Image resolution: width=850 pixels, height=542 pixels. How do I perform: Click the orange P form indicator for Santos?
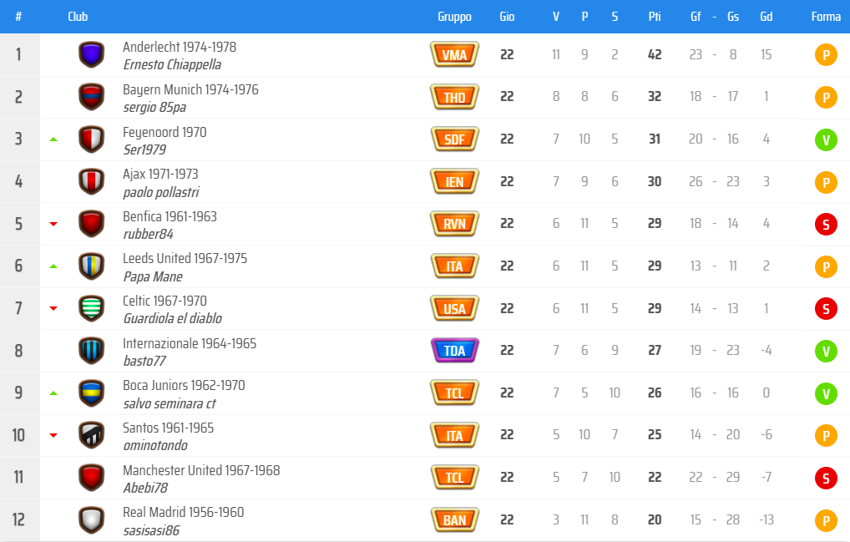826,436
